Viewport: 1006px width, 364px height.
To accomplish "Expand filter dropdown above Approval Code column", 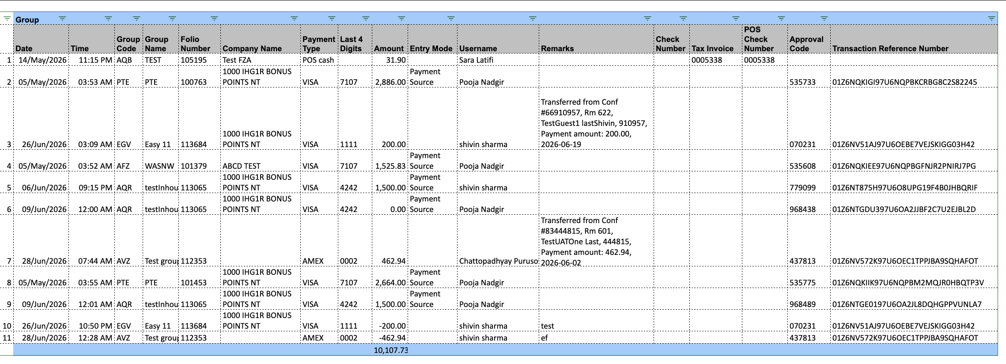I will [x=824, y=19].
